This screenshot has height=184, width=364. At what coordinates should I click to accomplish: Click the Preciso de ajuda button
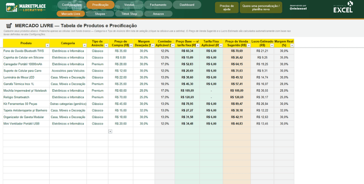227,8
